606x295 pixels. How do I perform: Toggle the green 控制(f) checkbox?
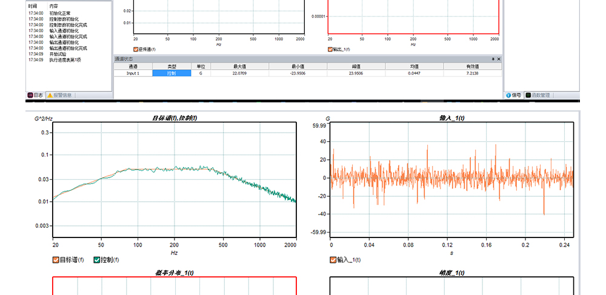pos(96,260)
